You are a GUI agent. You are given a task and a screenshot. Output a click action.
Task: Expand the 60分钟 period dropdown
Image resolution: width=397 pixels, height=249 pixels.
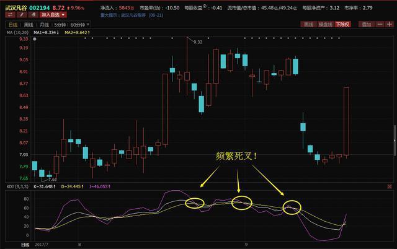(88, 25)
